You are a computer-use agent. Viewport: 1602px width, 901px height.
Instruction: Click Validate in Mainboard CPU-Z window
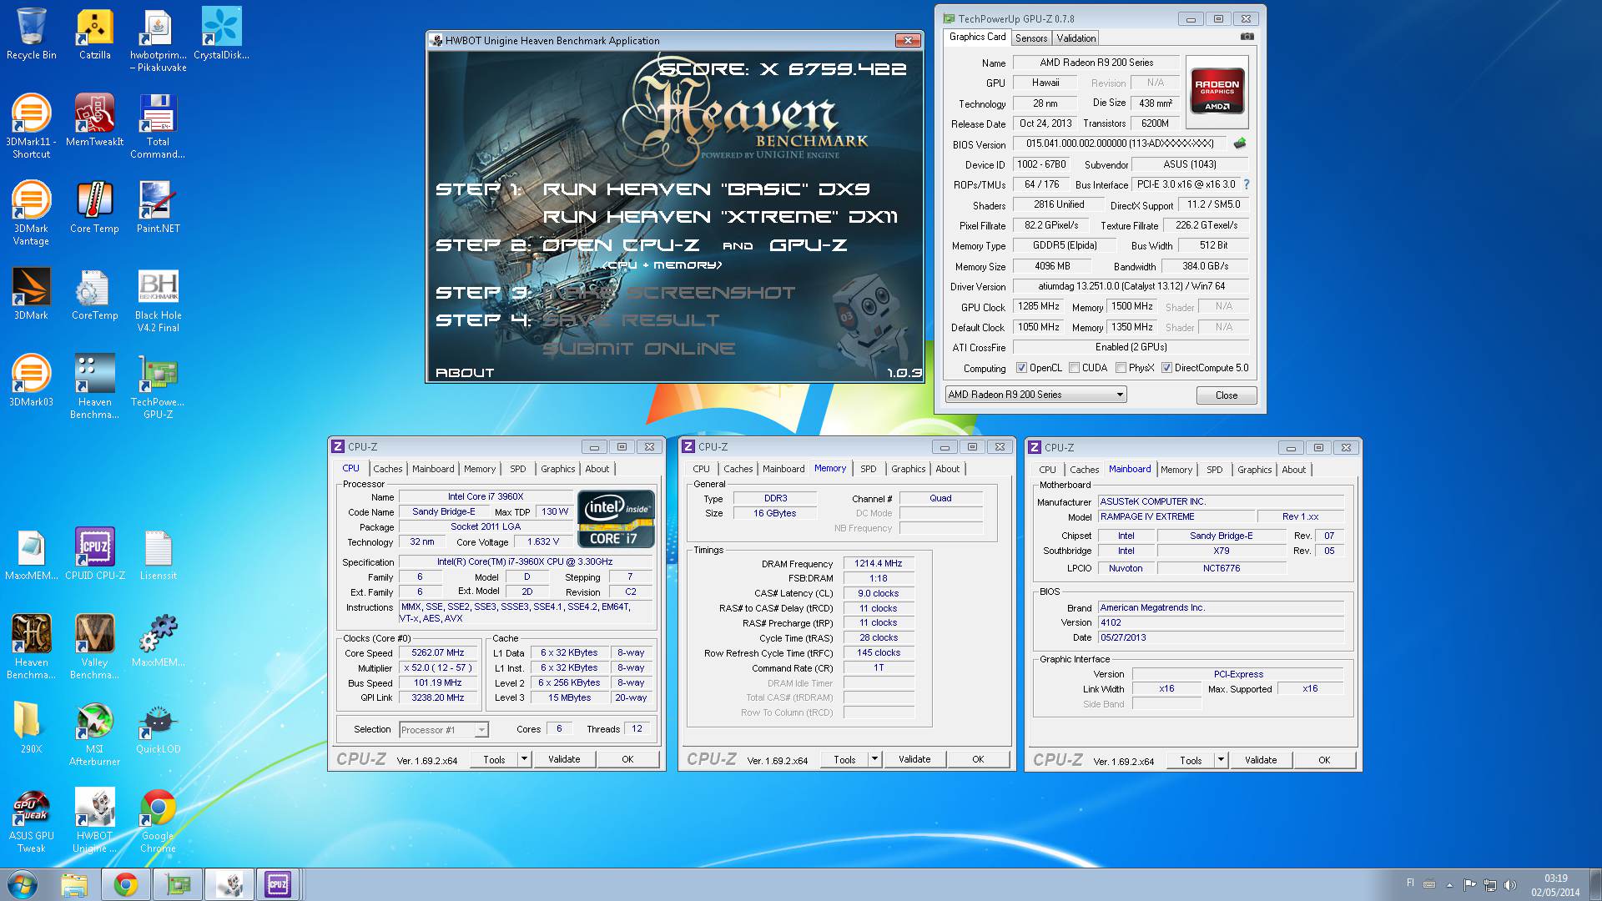pos(1261,760)
